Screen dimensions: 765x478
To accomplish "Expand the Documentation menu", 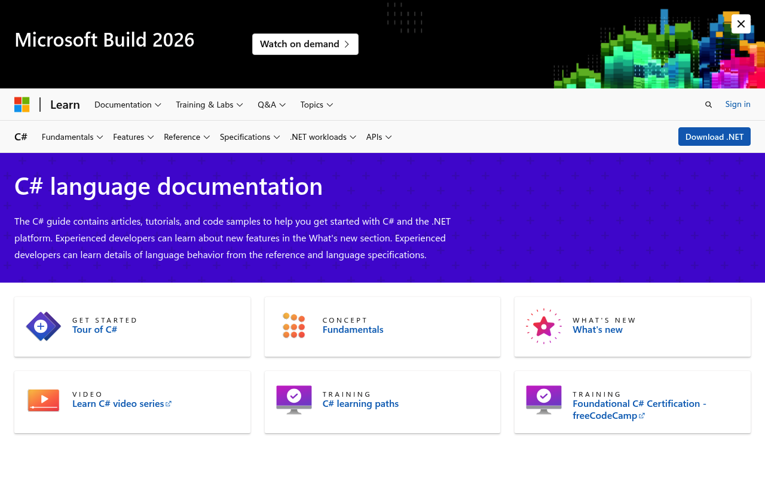I will (128, 105).
